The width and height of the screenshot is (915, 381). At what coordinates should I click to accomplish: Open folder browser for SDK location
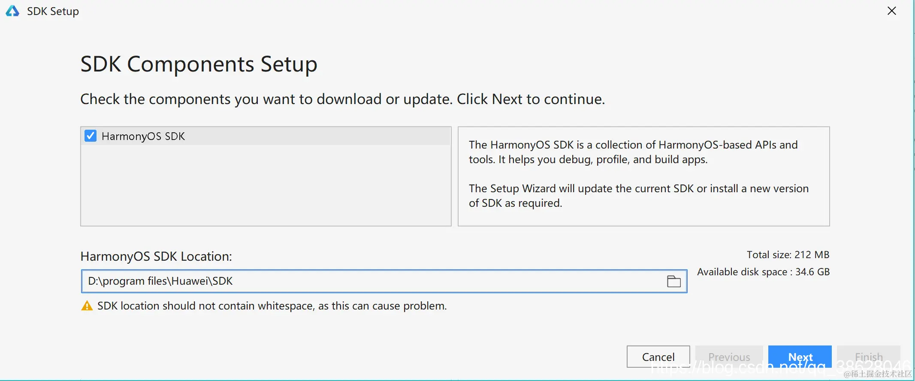[673, 281]
